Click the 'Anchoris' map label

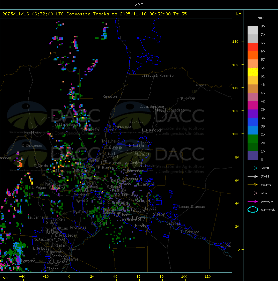click(x=78, y=227)
